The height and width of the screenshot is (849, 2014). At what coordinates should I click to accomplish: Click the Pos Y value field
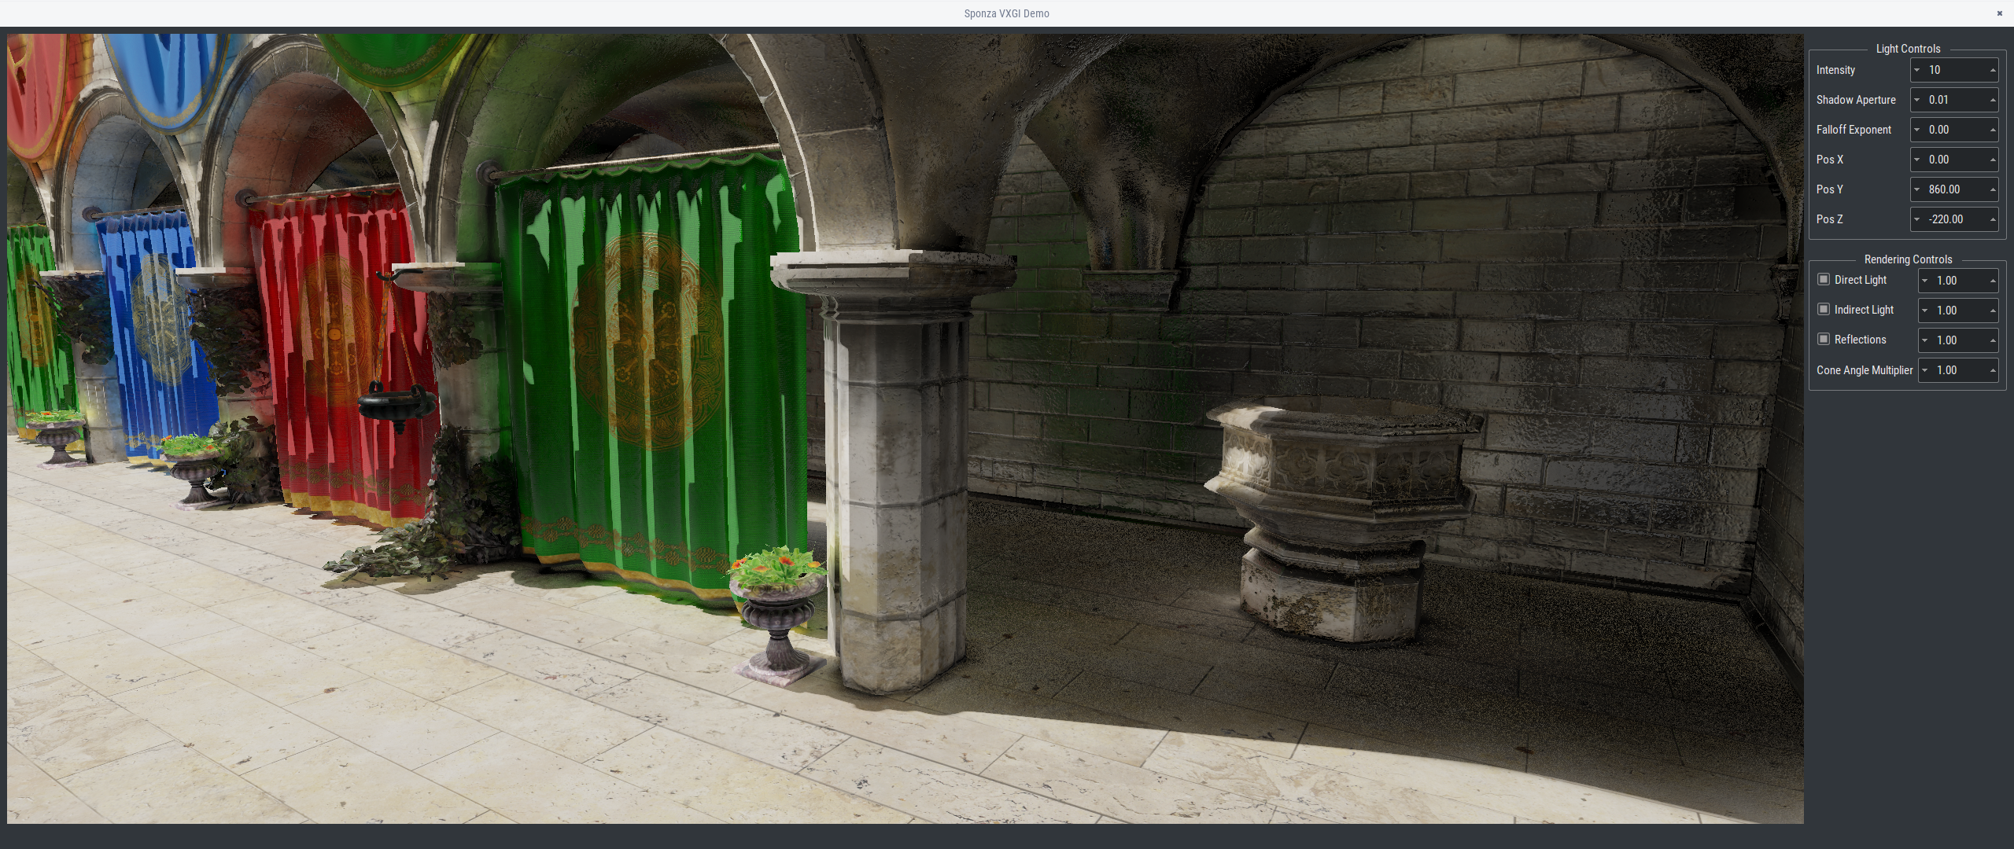pyautogui.click(x=1955, y=189)
